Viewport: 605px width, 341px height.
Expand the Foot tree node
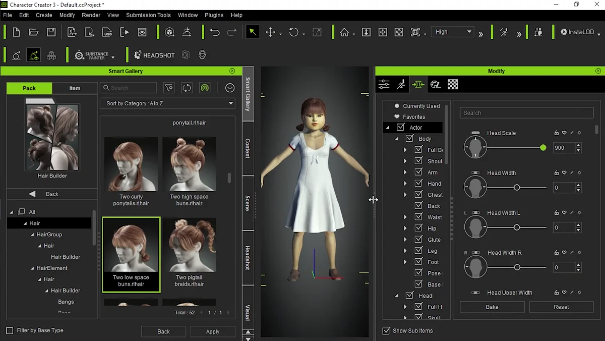click(405, 262)
